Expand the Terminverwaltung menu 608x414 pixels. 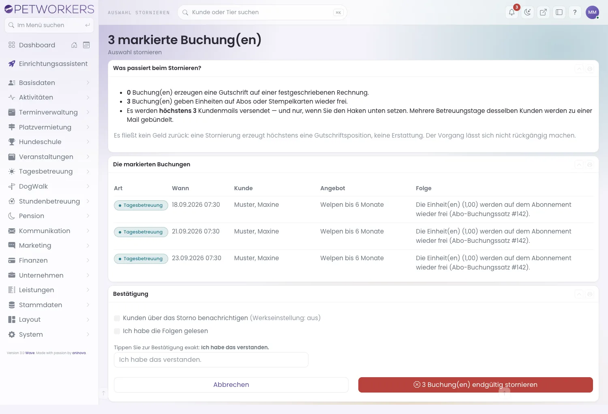tap(49, 112)
